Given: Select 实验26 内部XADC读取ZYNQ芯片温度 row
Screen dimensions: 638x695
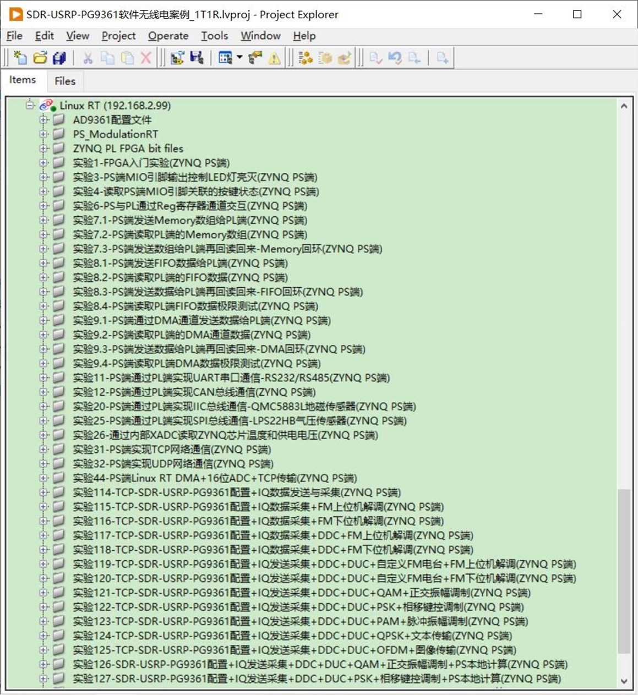Looking at the screenshot, I should click(x=226, y=435).
